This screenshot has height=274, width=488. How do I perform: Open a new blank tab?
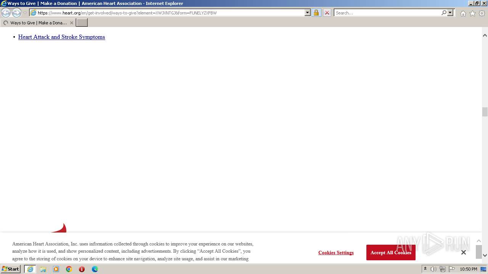[82, 23]
